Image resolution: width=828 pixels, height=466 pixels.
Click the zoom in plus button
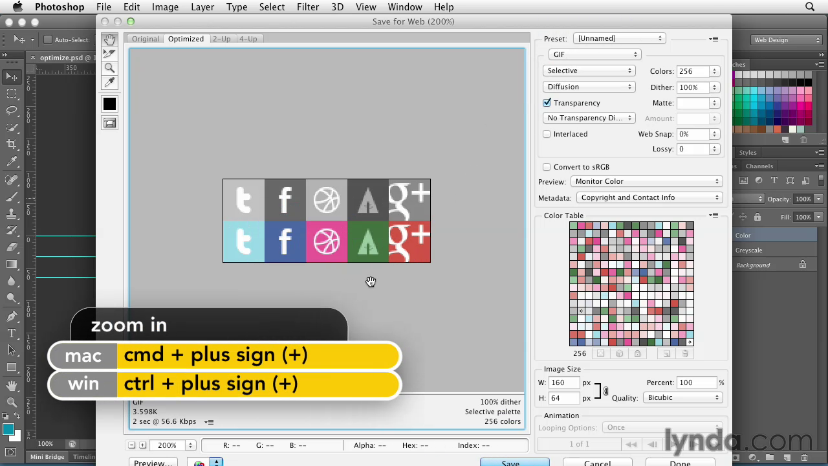pos(143,445)
